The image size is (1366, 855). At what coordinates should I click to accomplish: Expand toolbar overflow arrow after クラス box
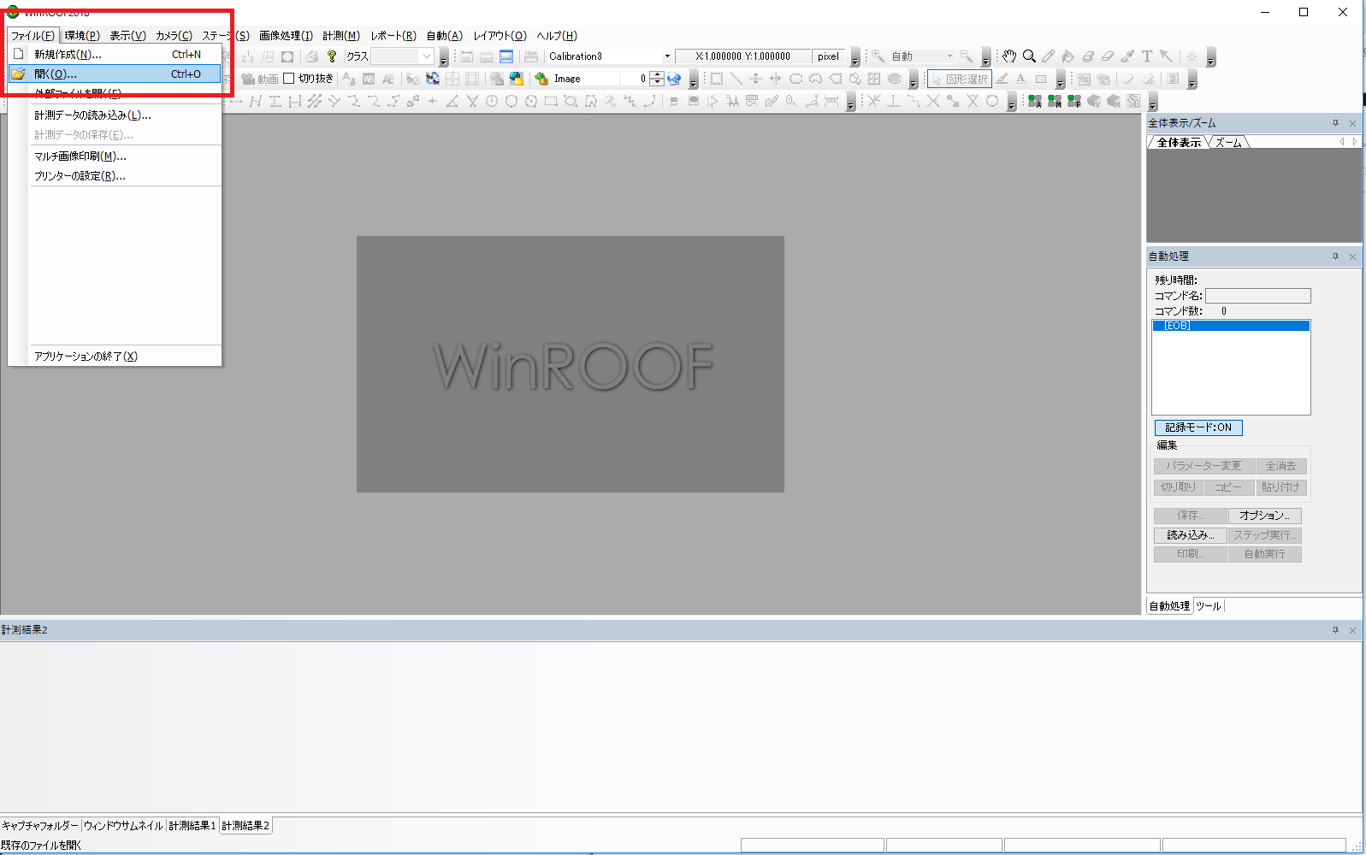click(x=443, y=58)
